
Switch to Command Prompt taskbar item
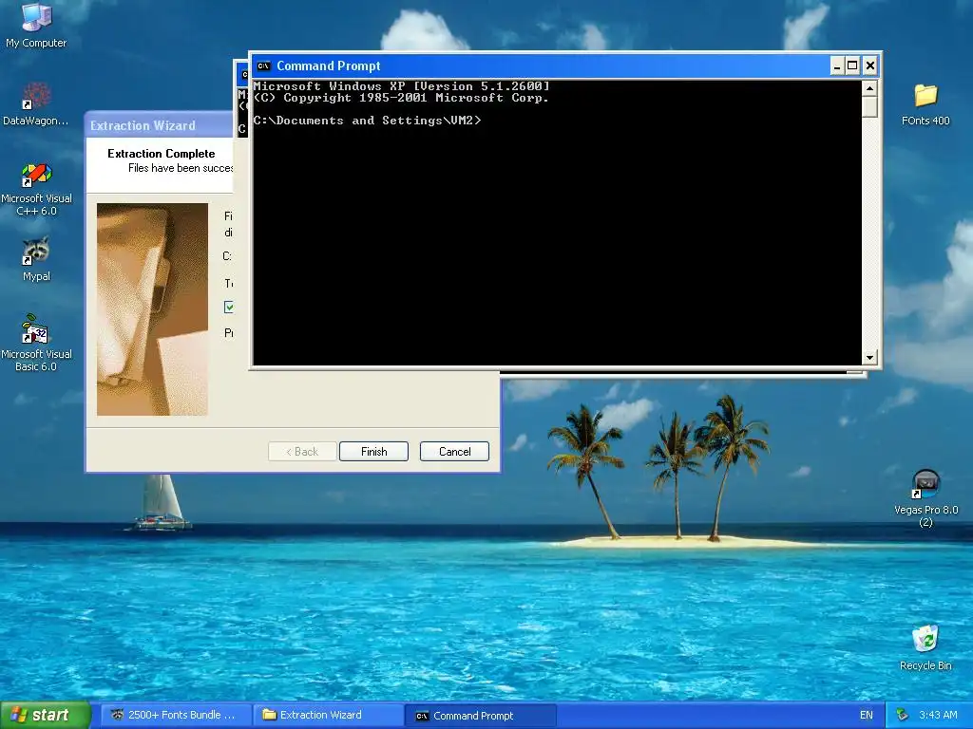pyautogui.click(x=480, y=715)
